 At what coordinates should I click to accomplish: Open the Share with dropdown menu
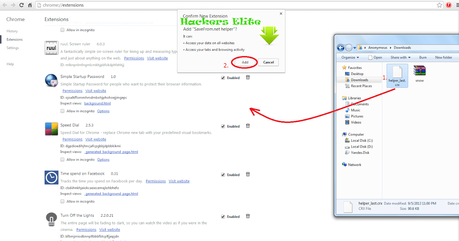400,57
